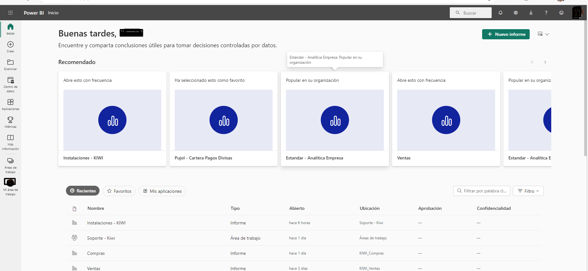
Task: Open the app launcher grid icon
Action: 10,13
